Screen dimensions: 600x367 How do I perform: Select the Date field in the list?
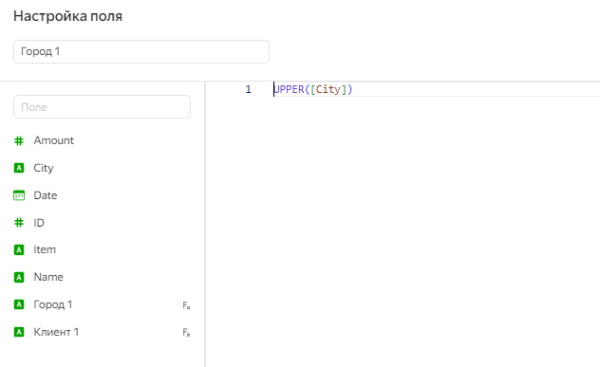coord(102,195)
